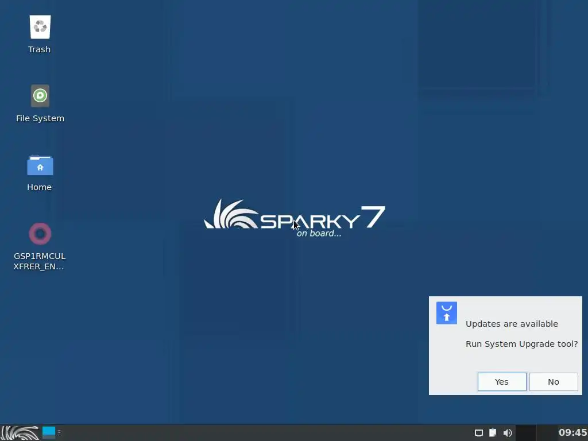
Task: Click the system upgrade notification icon
Action: tap(446, 313)
